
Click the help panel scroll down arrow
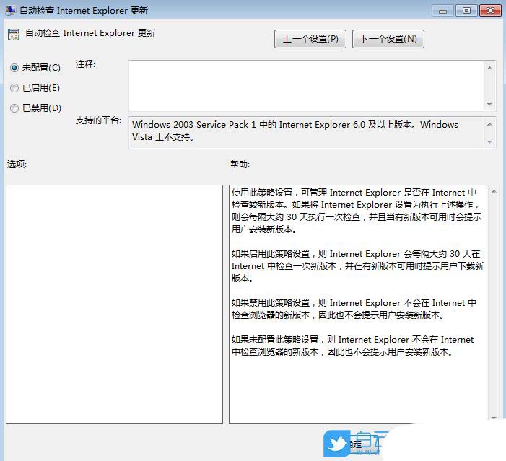(x=494, y=418)
